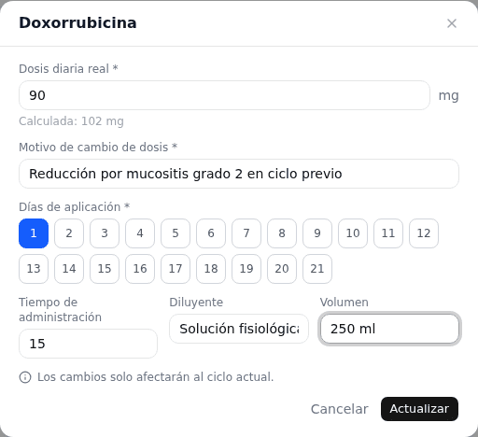478x437 pixels.
Task: Select application day 5
Action: click(176, 233)
